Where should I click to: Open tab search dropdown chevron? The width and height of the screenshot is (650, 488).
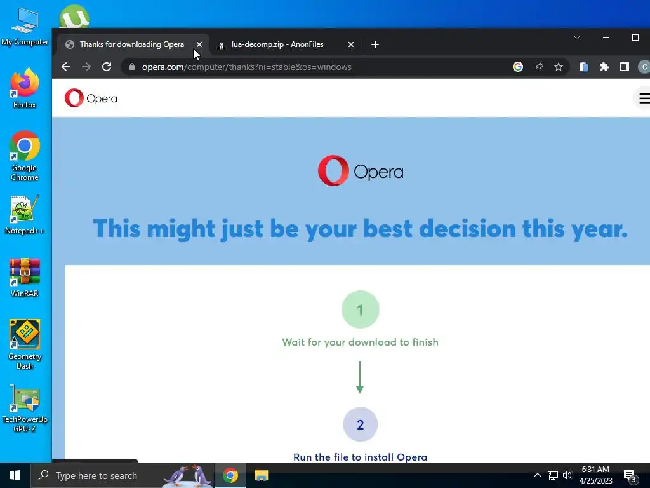pyautogui.click(x=576, y=37)
